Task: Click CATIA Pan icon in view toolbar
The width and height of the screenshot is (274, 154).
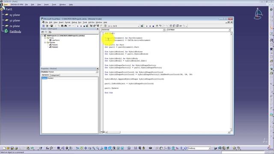Action: pos(86,148)
